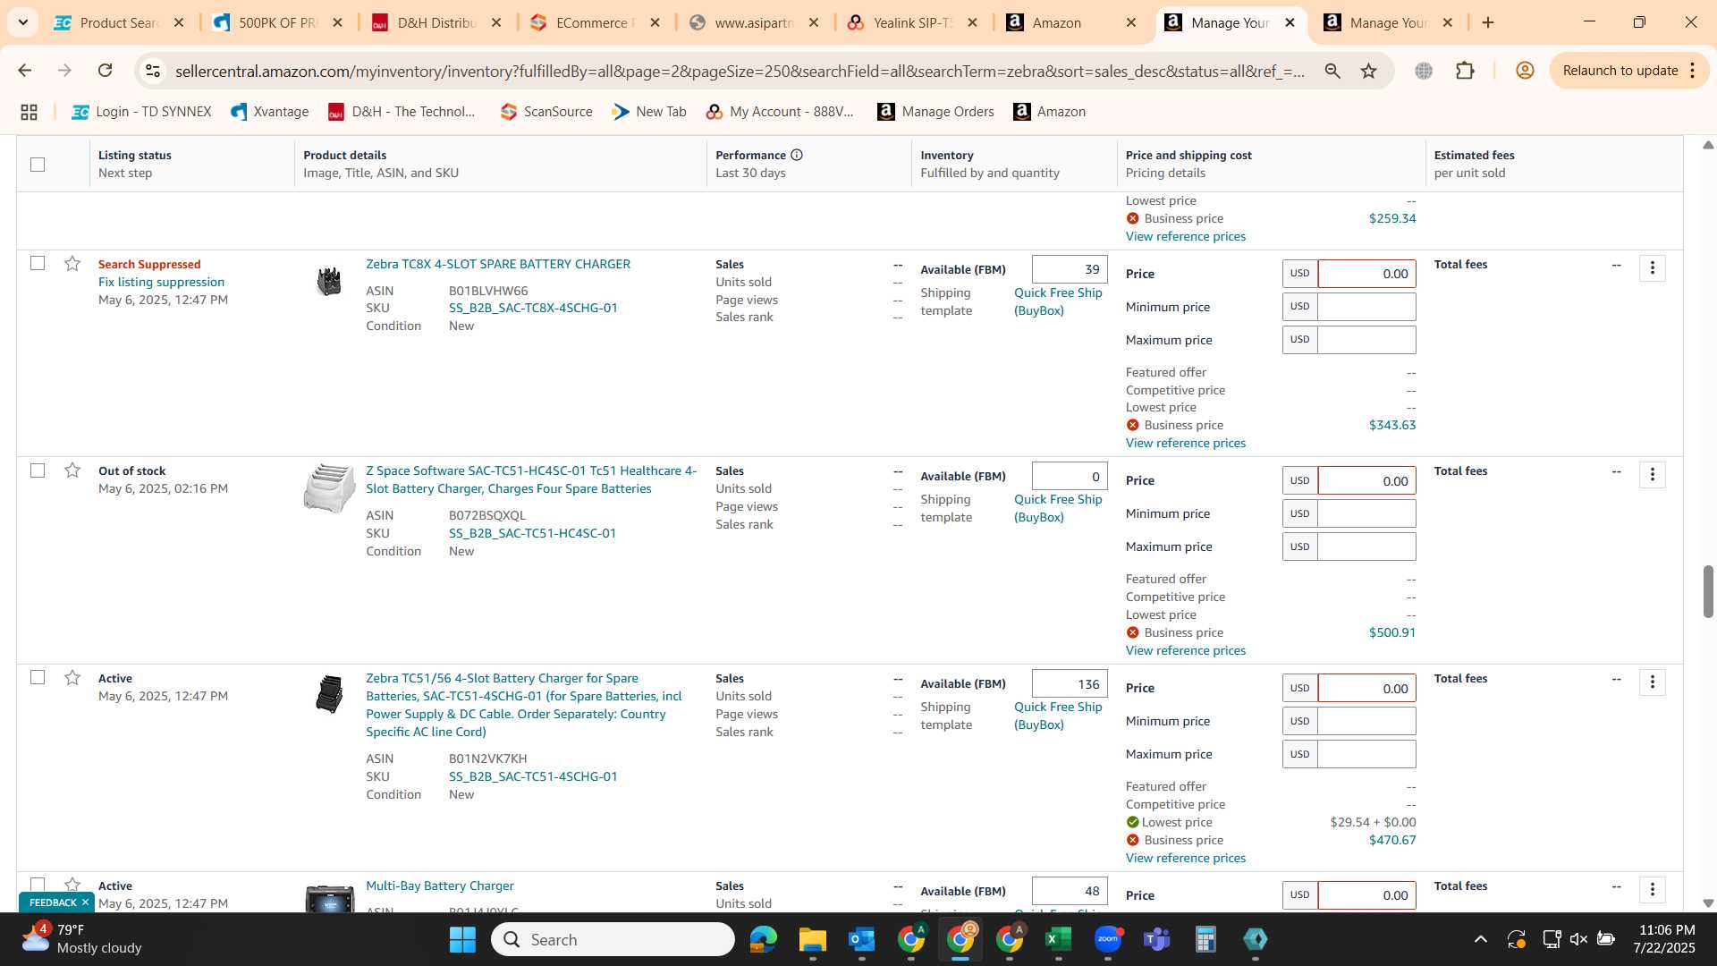The height and width of the screenshot is (966, 1717).
Task: Reload the current page
Action: coord(106,71)
